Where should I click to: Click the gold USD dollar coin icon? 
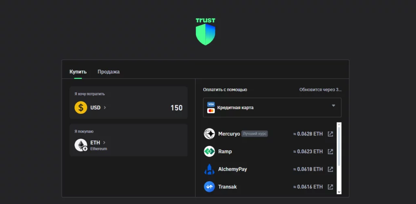click(x=81, y=107)
